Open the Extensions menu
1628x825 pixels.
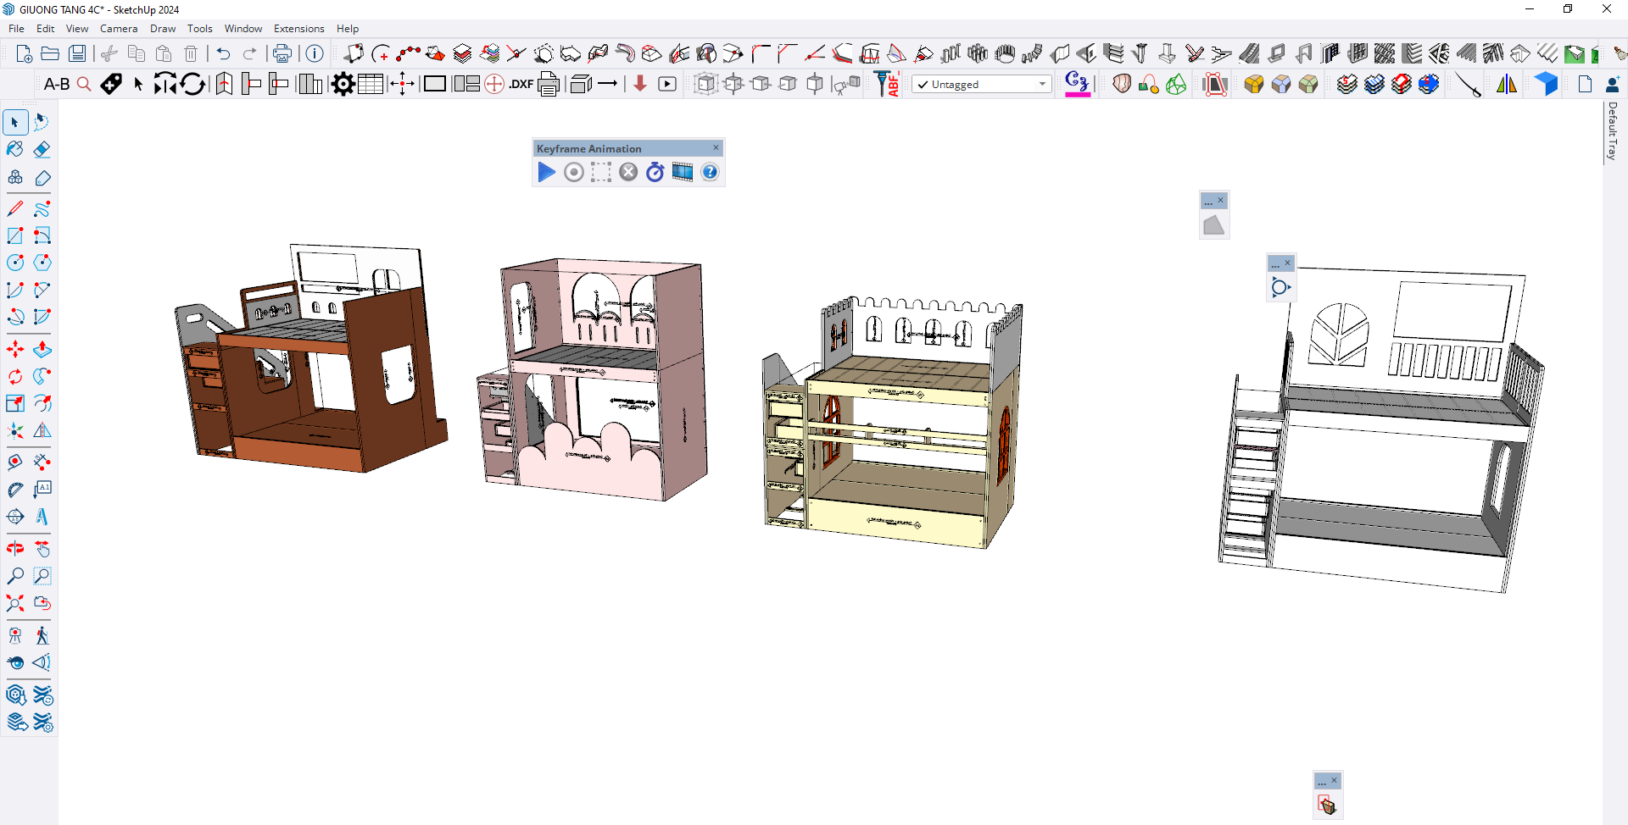point(298,29)
